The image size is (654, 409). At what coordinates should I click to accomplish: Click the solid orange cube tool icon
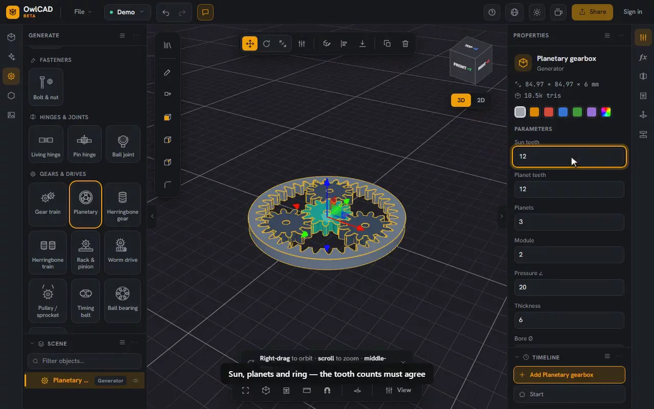click(x=167, y=118)
